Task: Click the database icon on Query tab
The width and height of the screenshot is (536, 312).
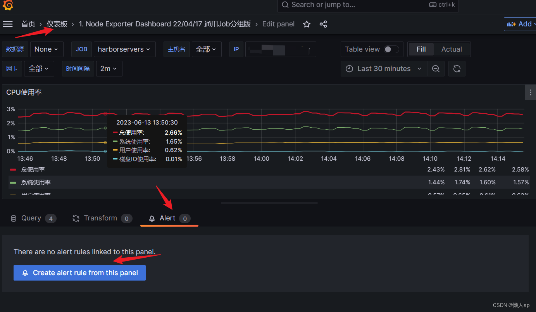Action: [x=14, y=218]
